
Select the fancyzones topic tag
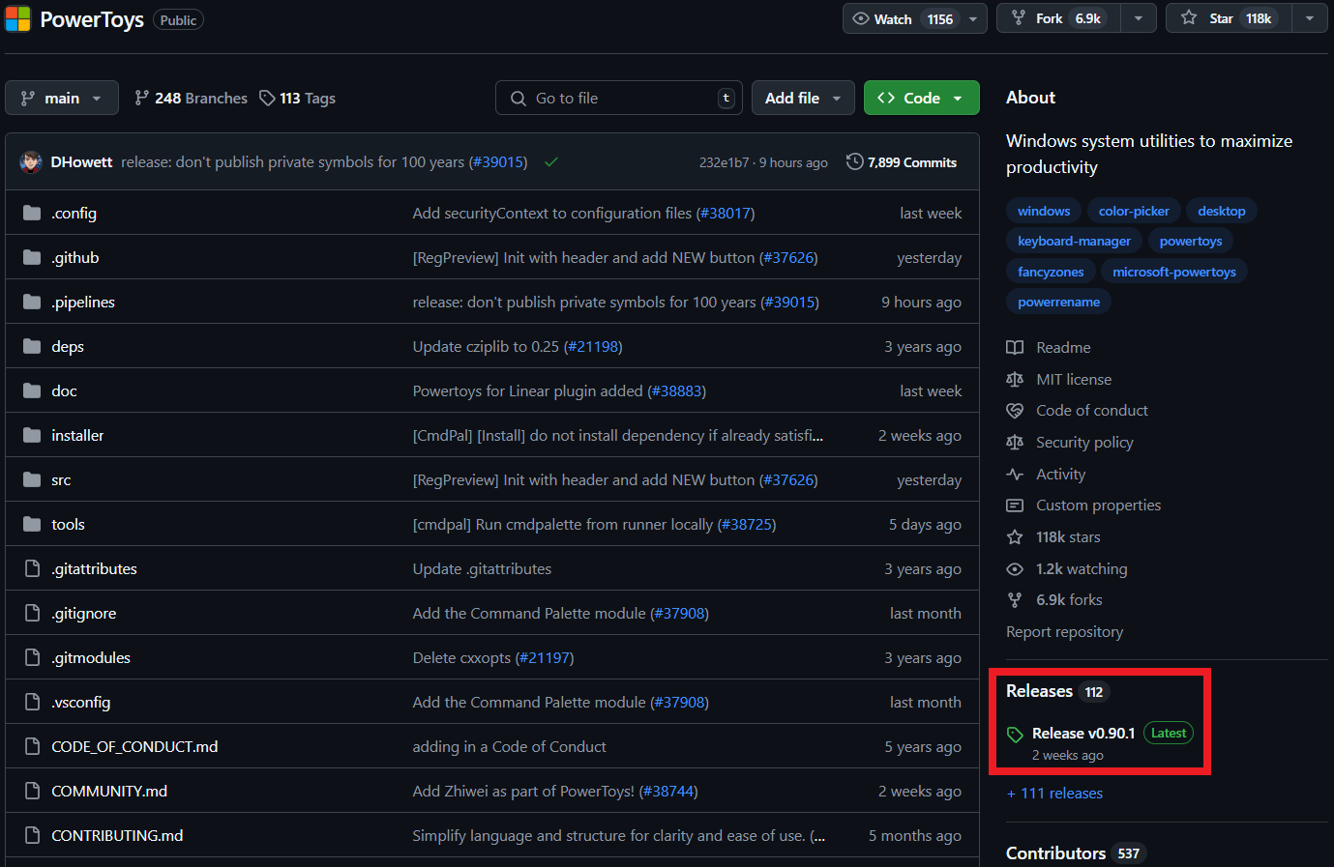click(x=1051, y=272)
